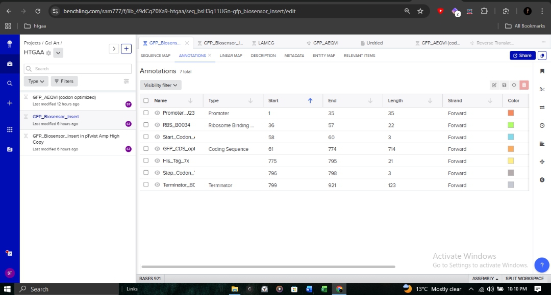
Task: Select the scissors restriction tool icon
Action: pyautogui.click(x=542, y=89)
